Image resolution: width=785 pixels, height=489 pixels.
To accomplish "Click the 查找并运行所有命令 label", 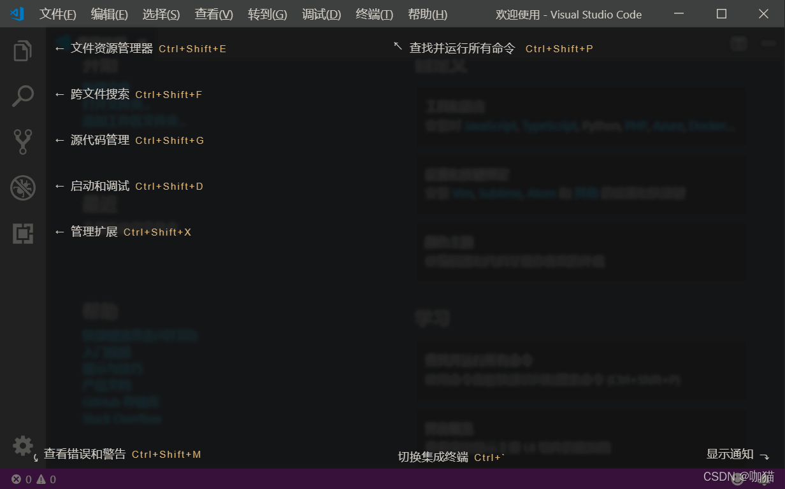I will [462, 48].
